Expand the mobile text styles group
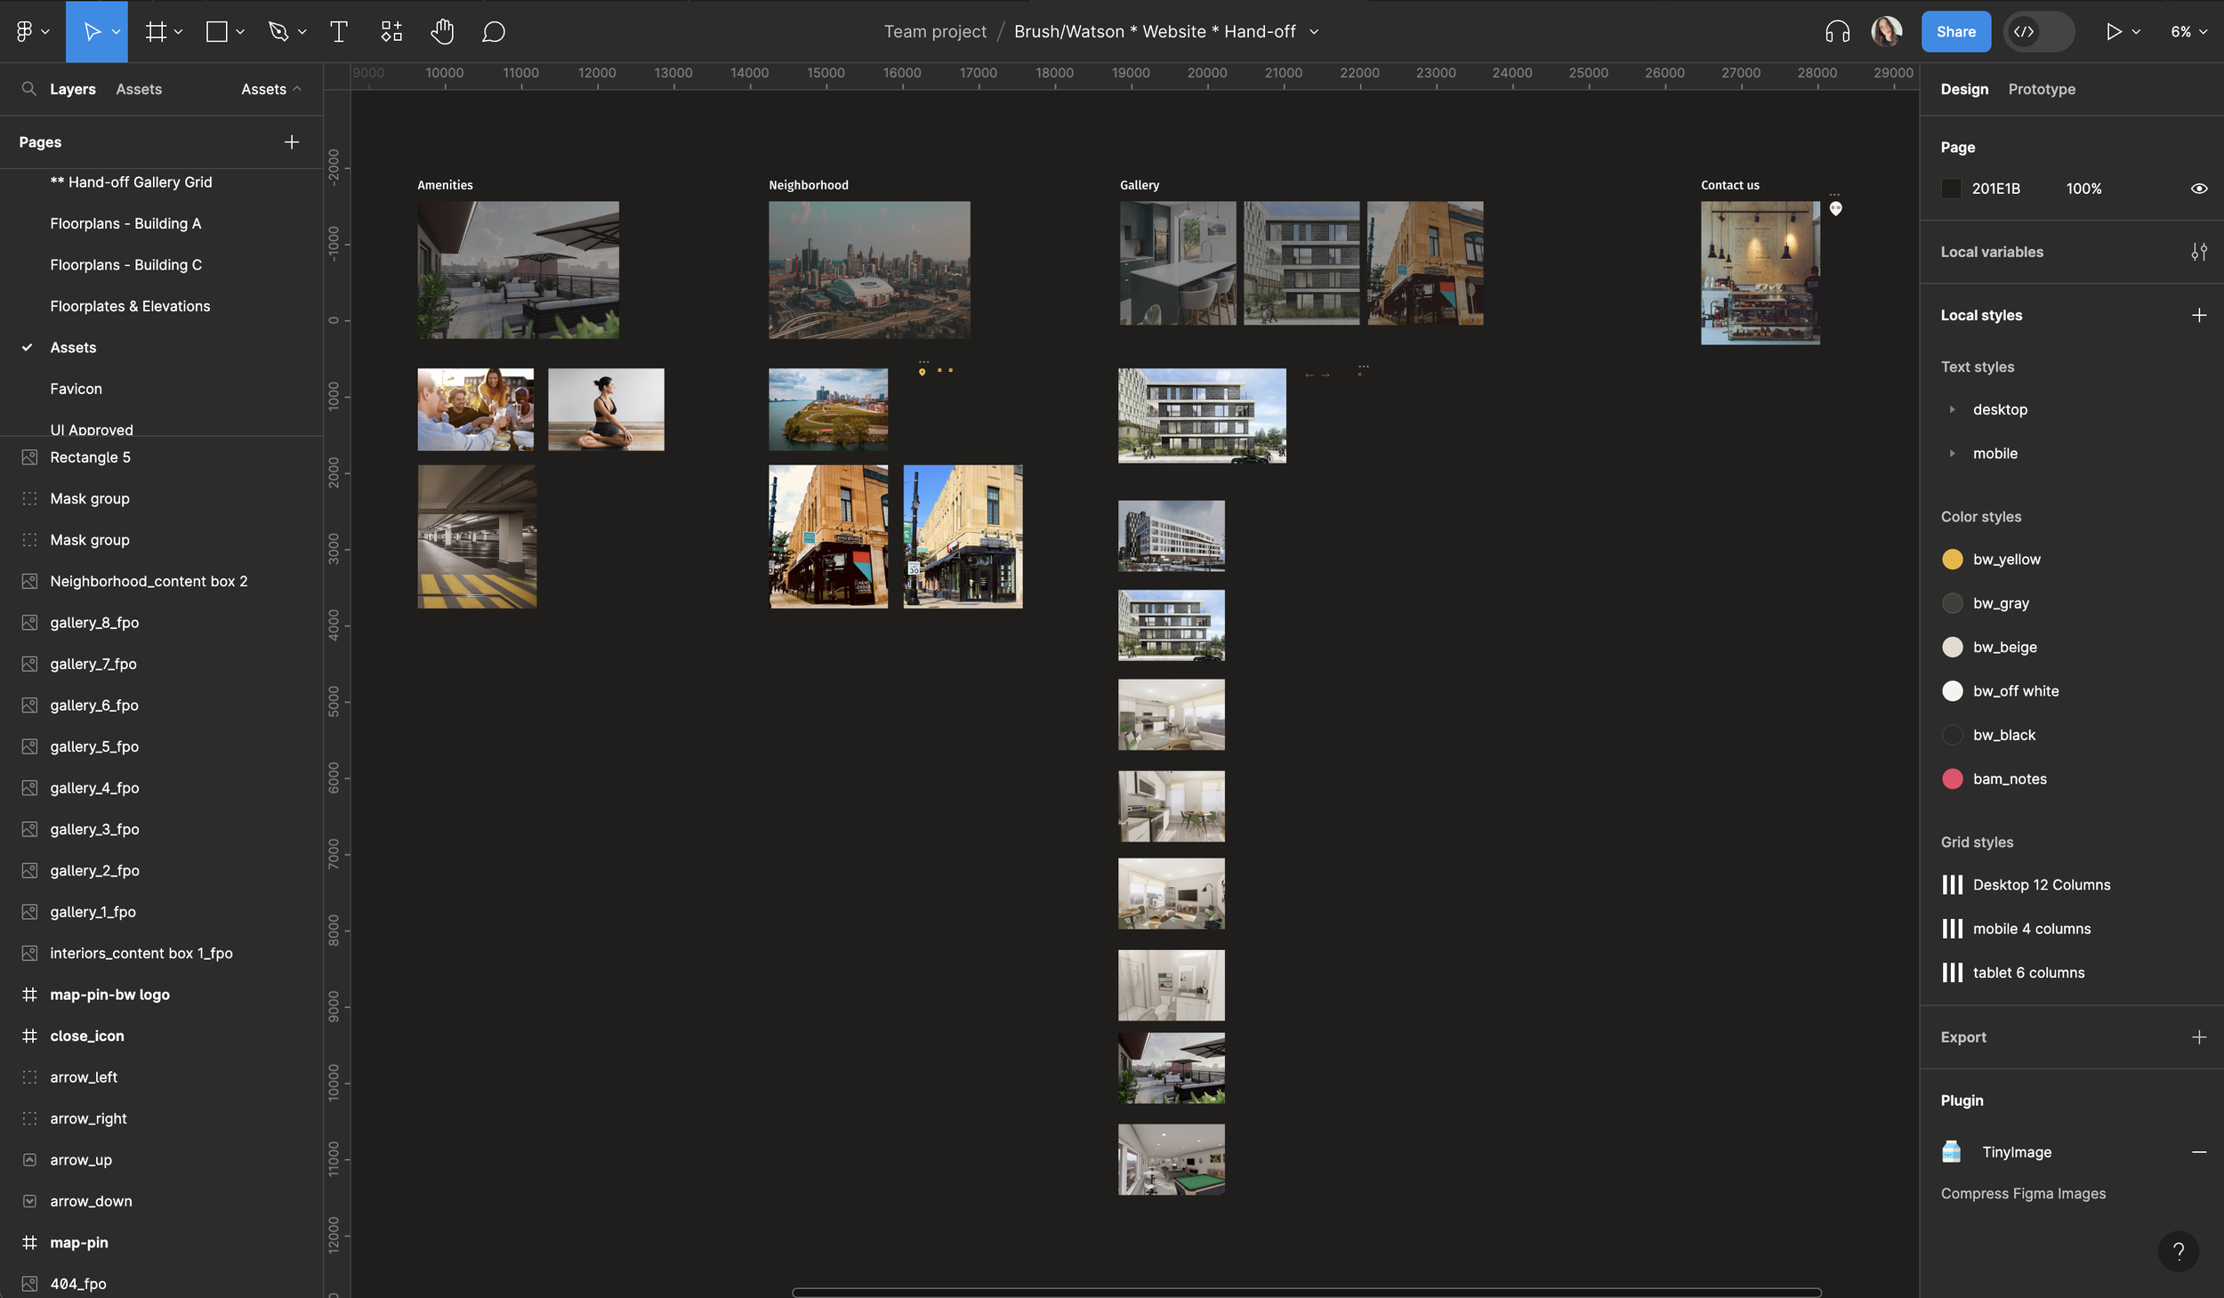The width and height of the screenshot is (2224, 1298). (x=1952, y=454)
